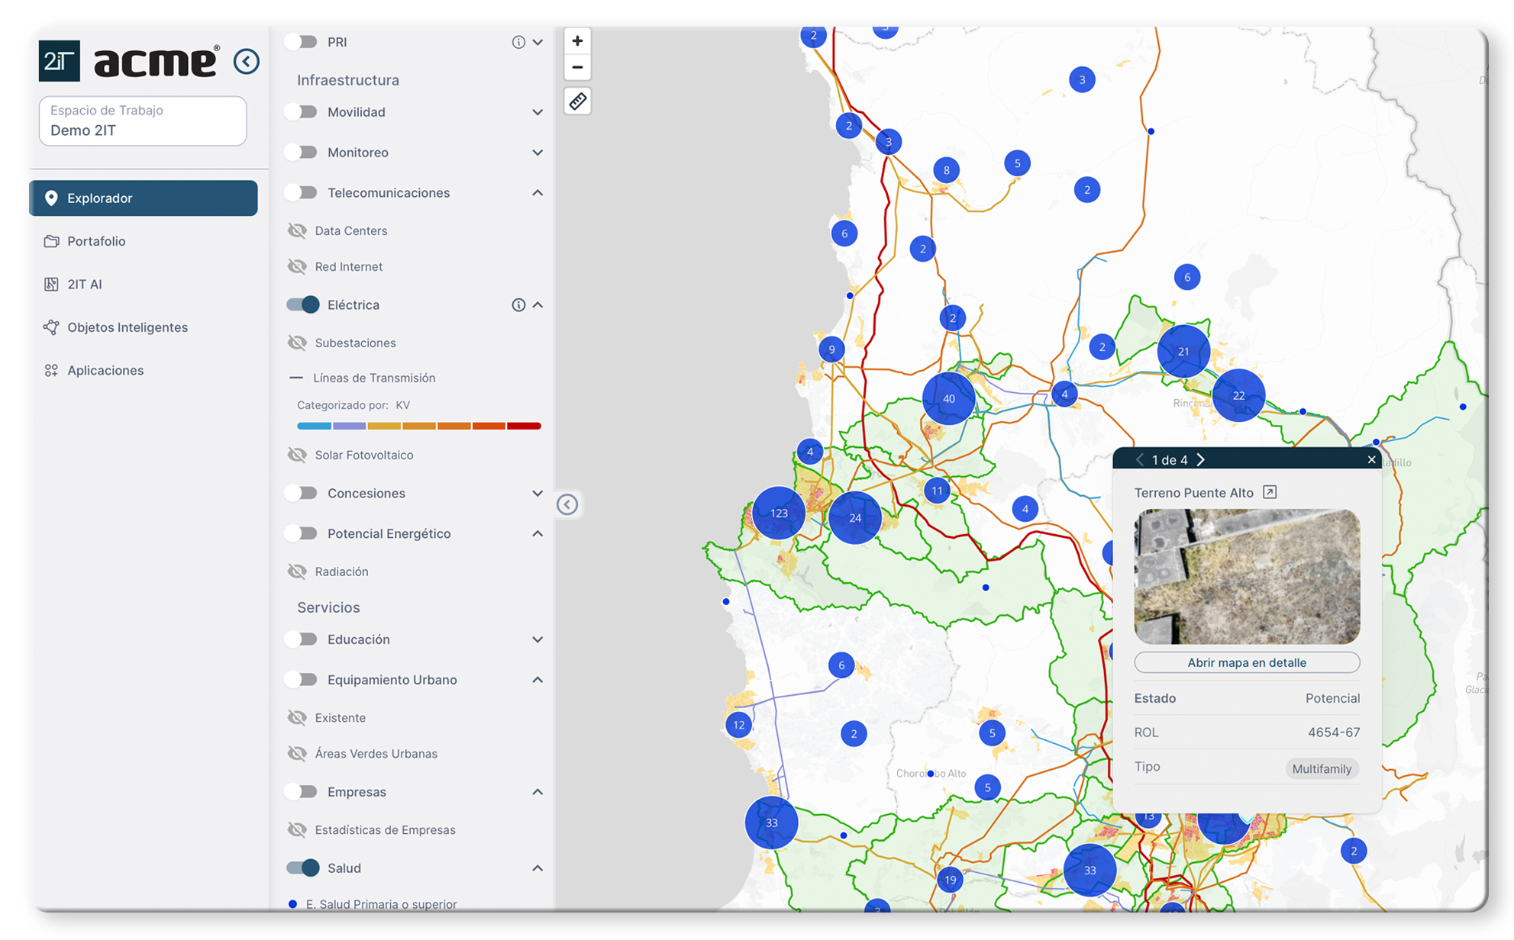This screenshot has width=1514, height=940.
Task: Disable the Eléctrica layer toggle
Action: click(x=302, y=305)
